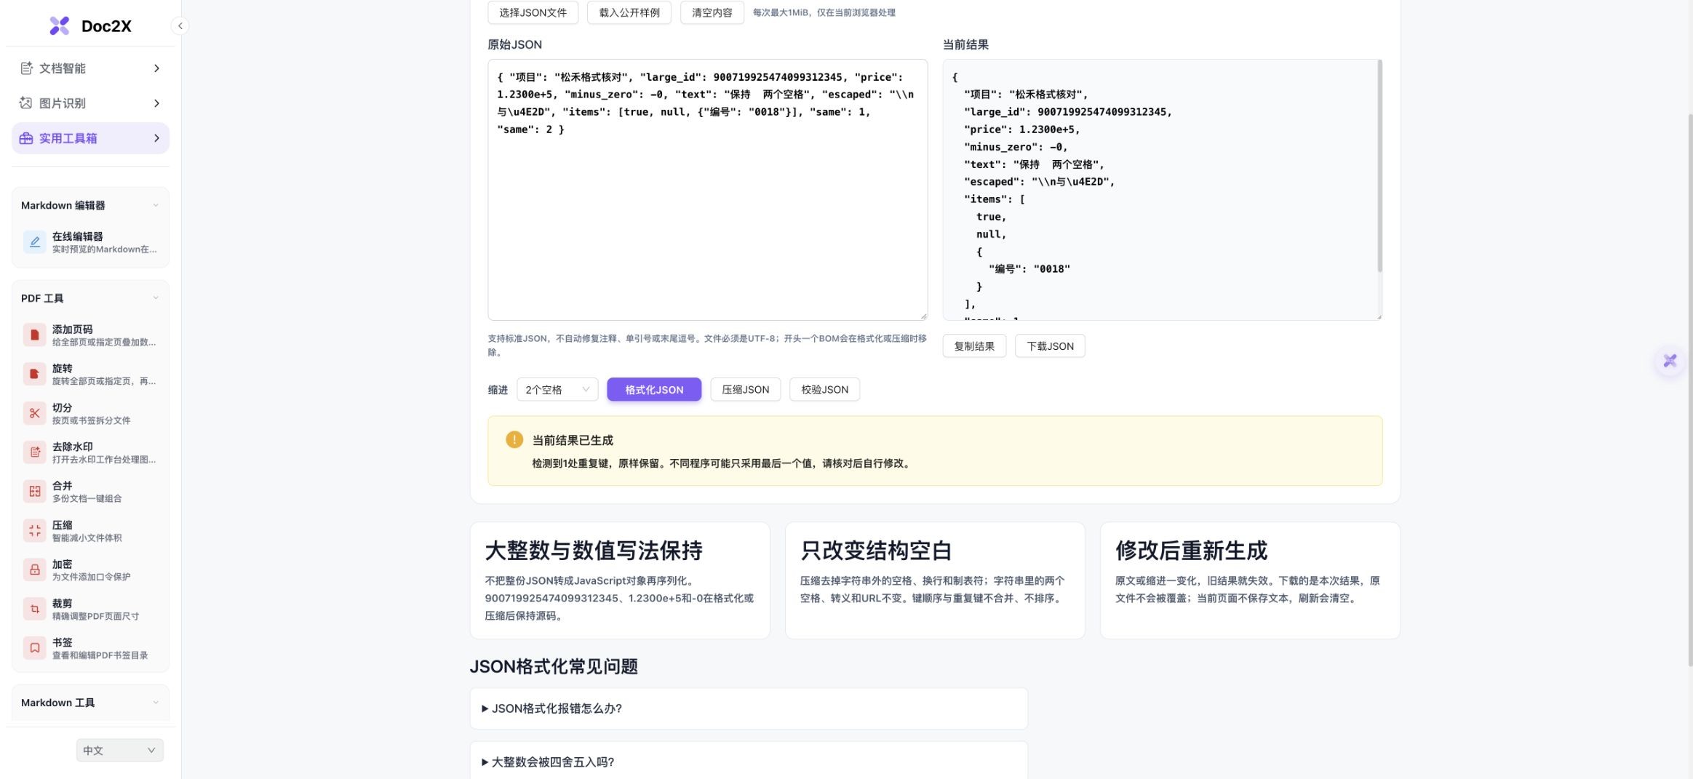1693x779 pixels.
Task: Click the Doc2X logo icon
Action: pyautogui.click(x=59, y=26)
